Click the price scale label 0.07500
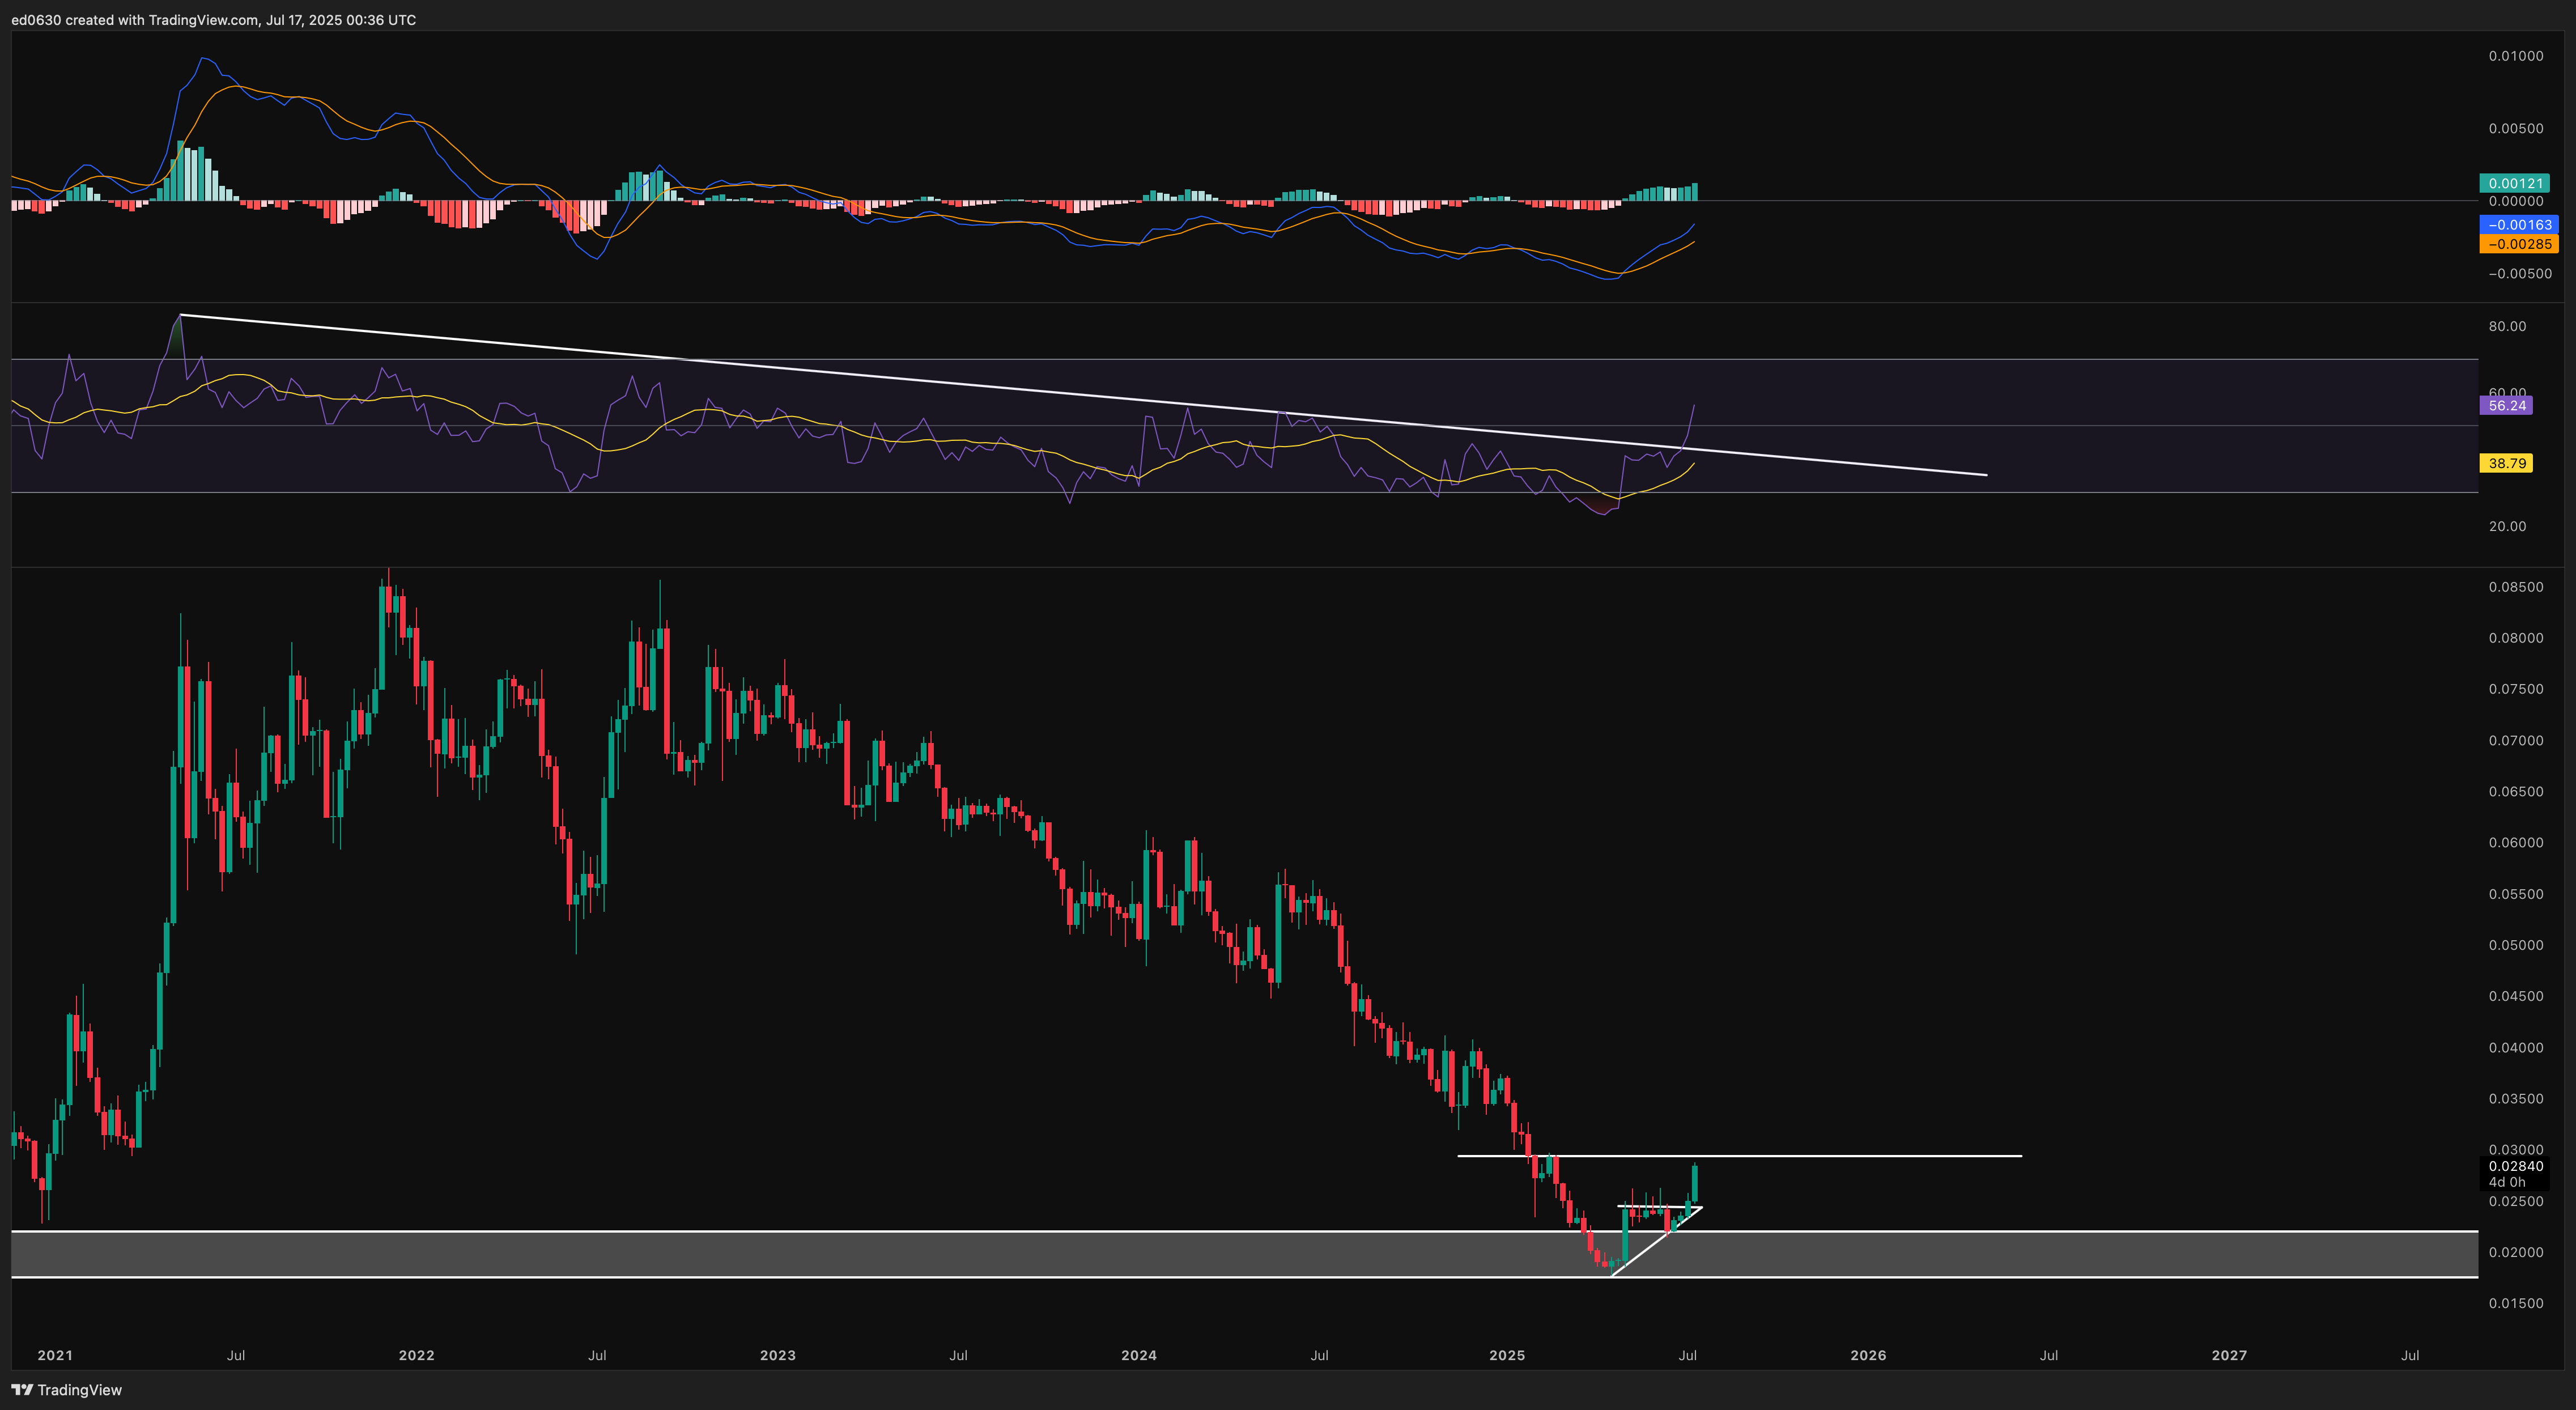The image size is (2576, 1410). 2515,689
